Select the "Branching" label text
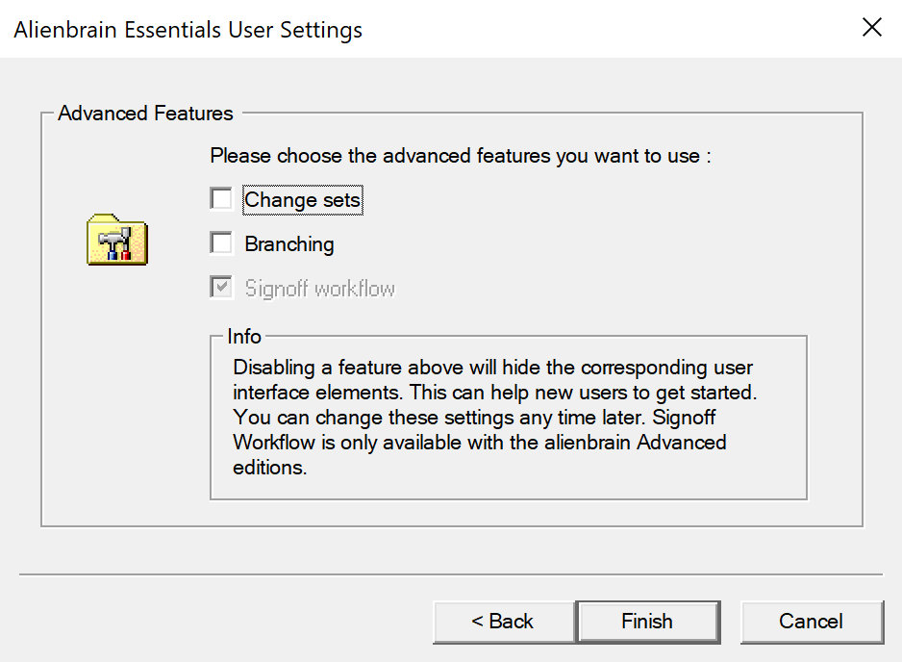 click(289, 244)
